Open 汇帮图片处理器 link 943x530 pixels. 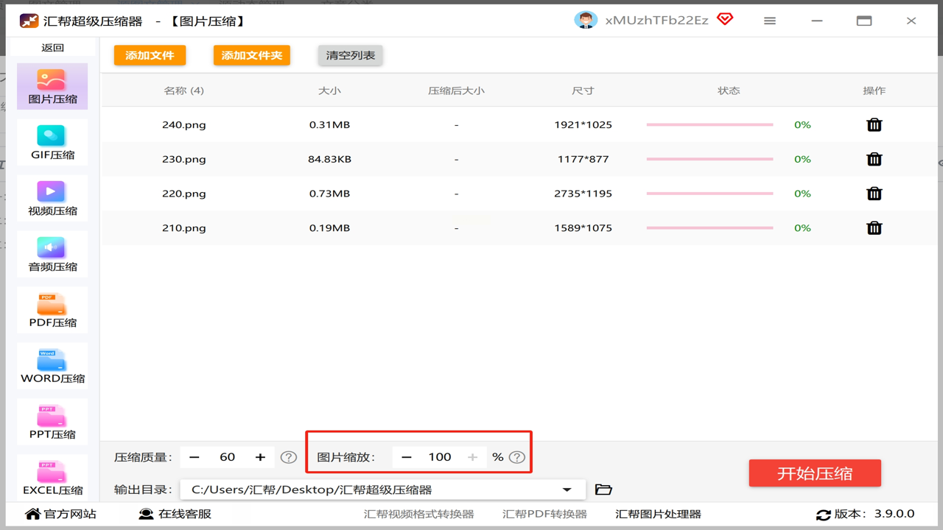658,514
